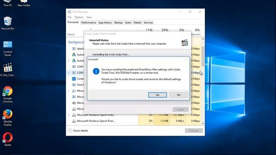Open the Recycle Bin desktop icon
The image size is (276, 155).
(x=8, y=23)
